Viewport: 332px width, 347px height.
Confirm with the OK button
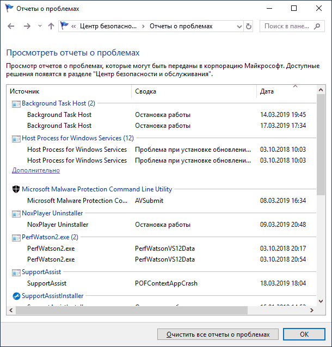pos(304,334)
